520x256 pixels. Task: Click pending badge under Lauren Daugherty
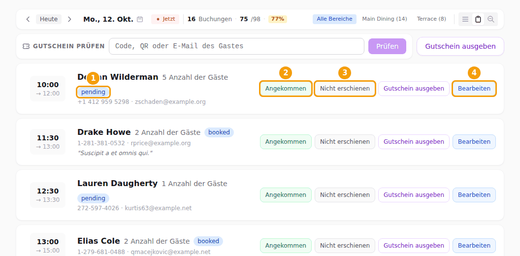point(93,198)
